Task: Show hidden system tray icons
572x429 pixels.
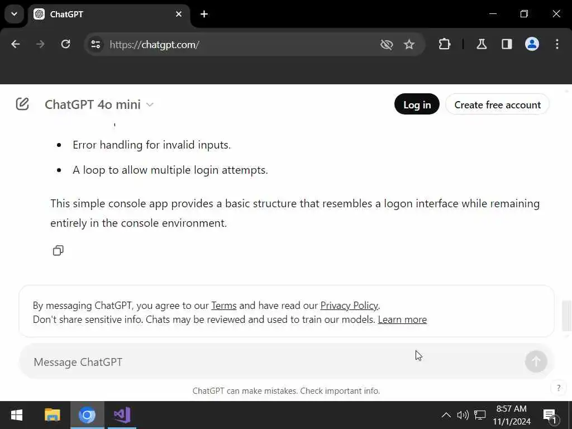Action: click(446, 415)
